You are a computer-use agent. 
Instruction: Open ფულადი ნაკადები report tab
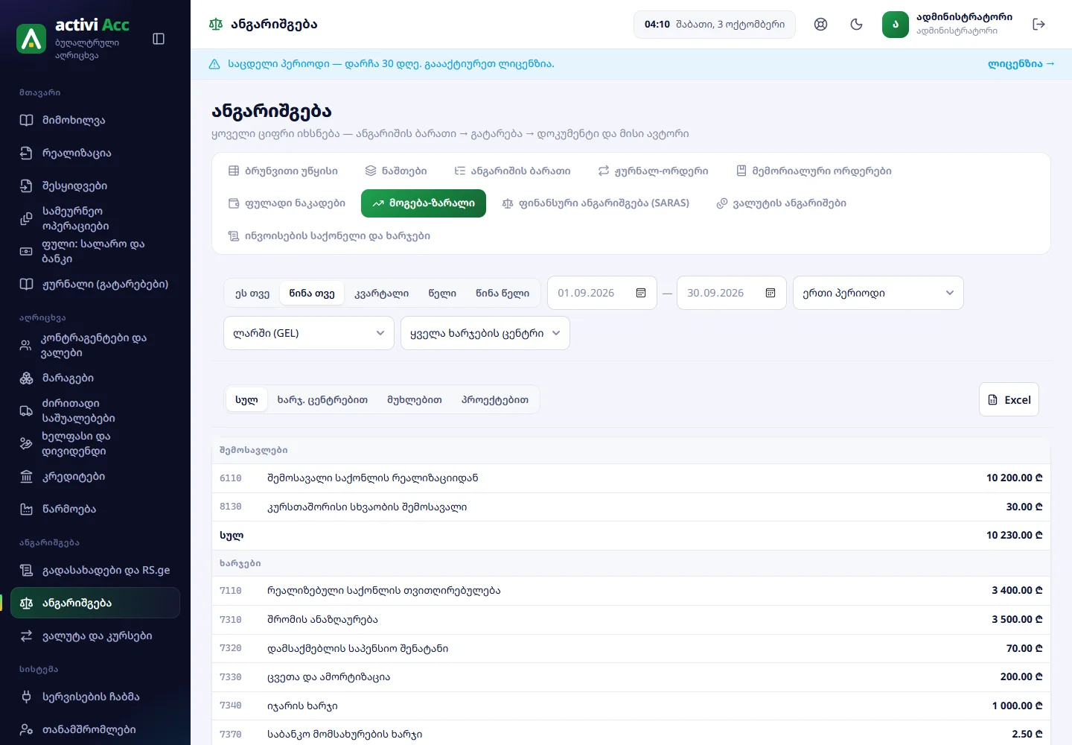287,203
